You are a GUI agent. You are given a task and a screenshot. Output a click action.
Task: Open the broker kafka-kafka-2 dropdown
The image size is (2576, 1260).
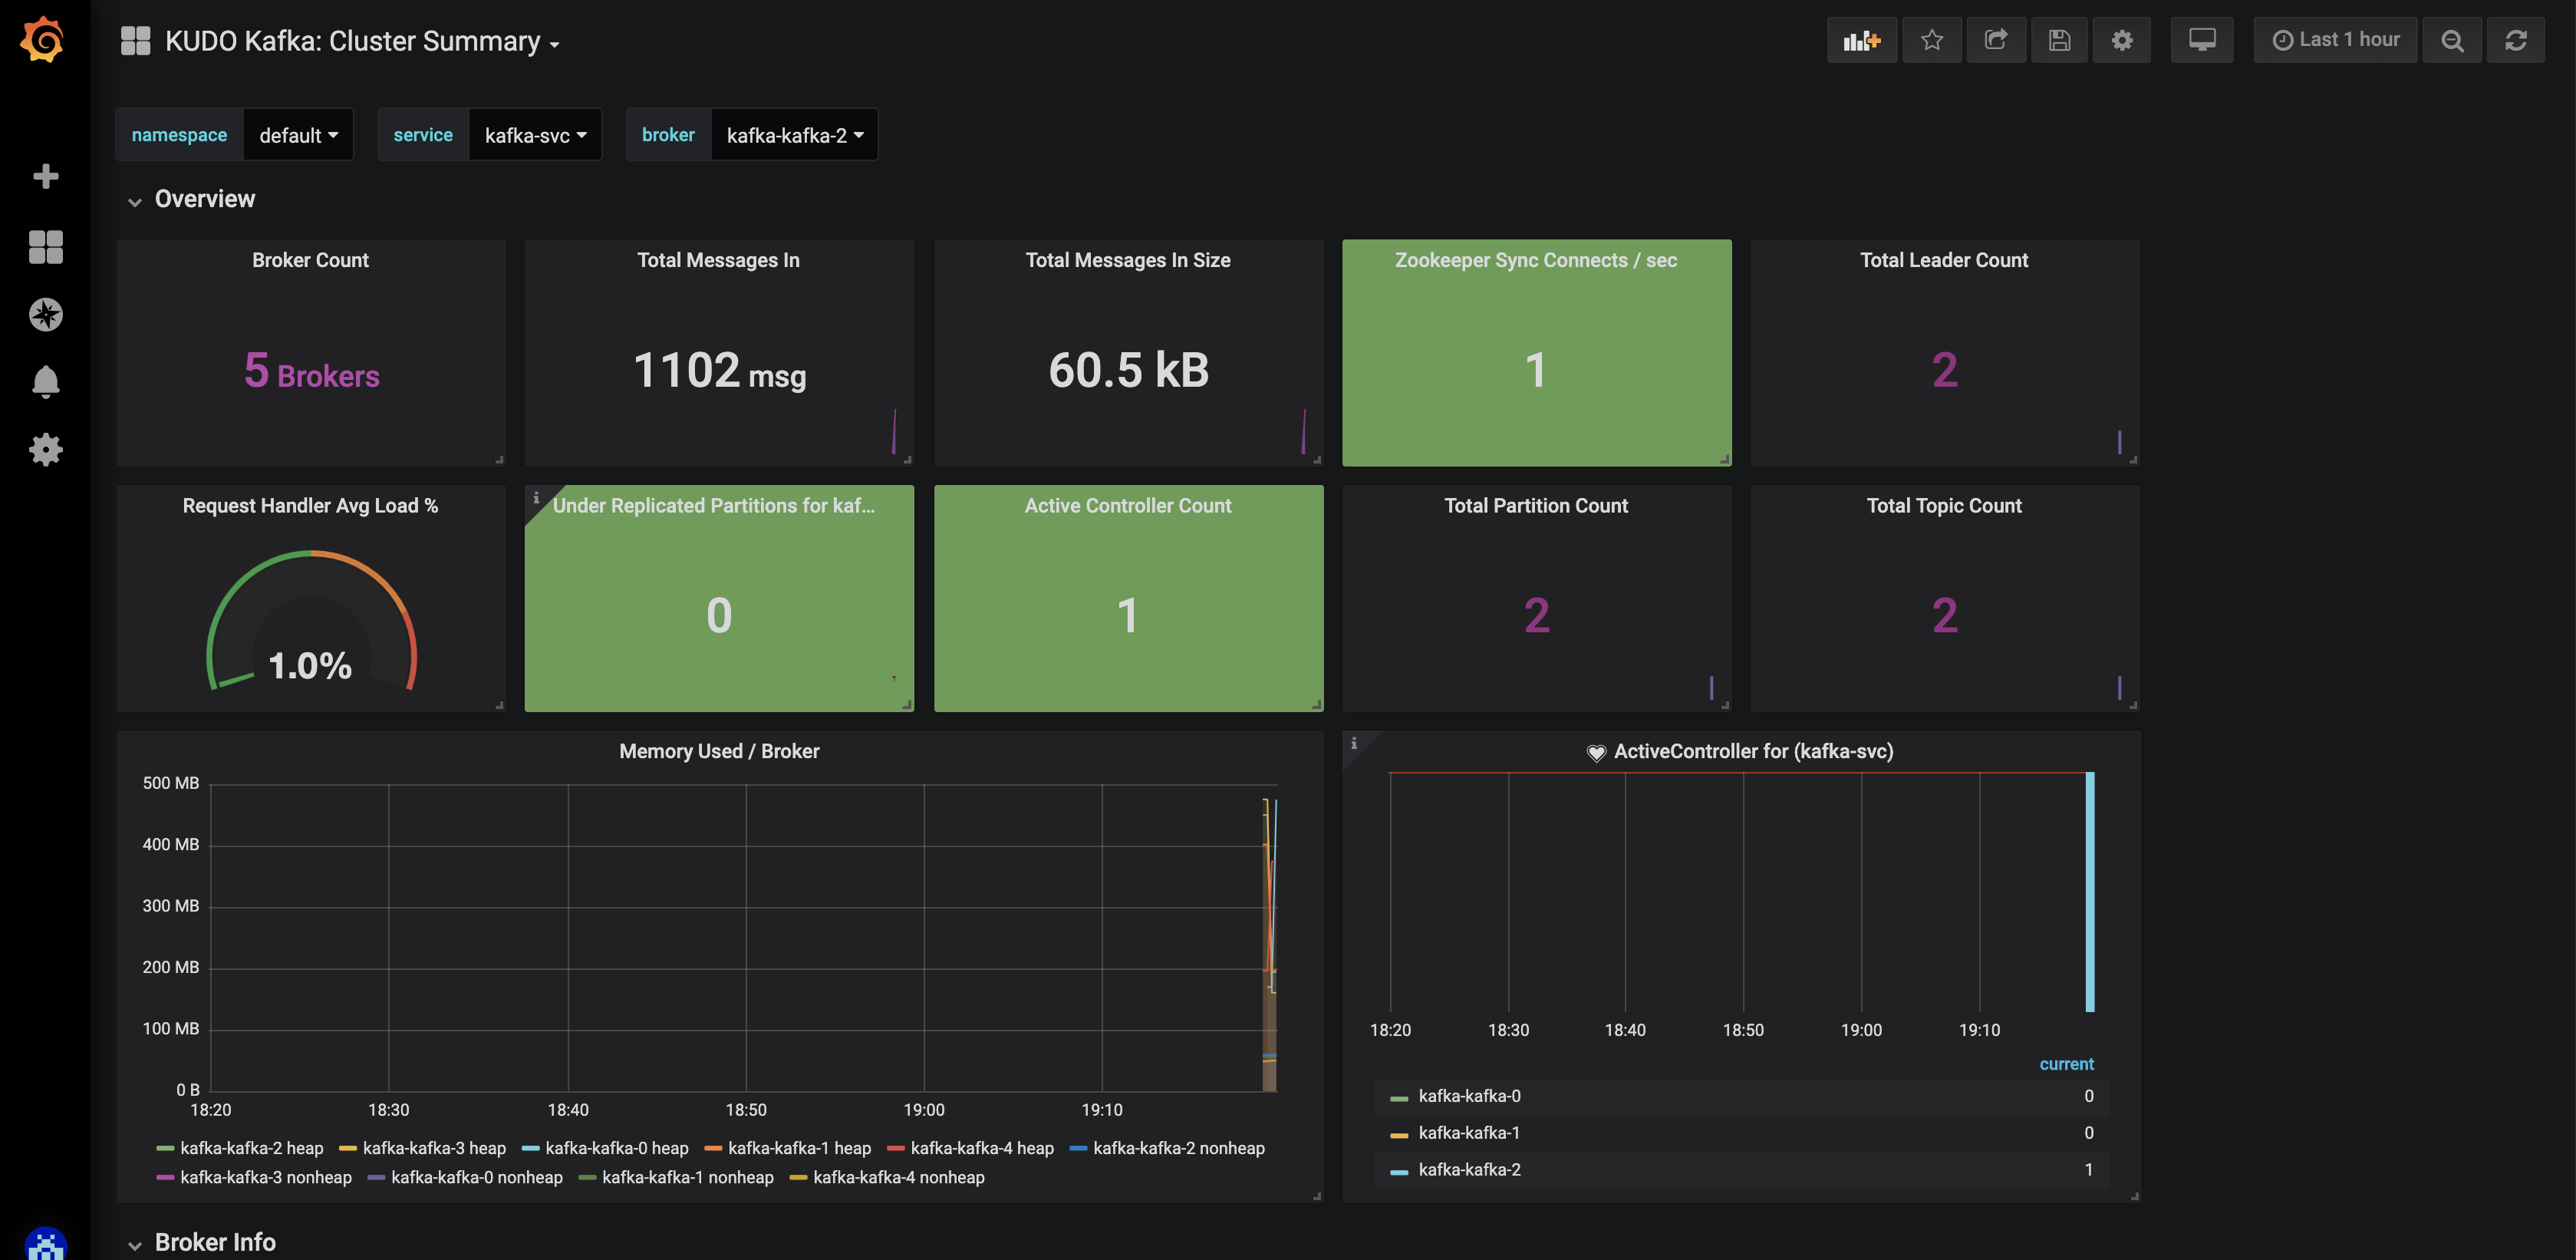pos(794,135)
